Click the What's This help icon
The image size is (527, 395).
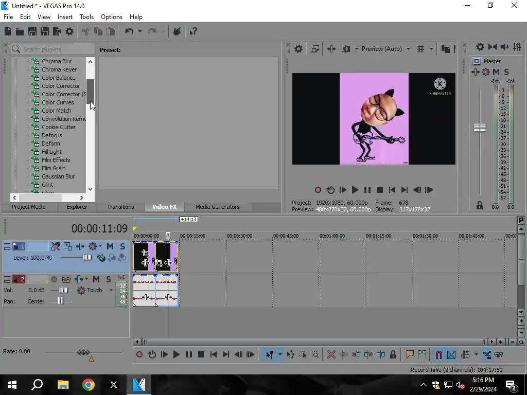(x=194, y=31)
